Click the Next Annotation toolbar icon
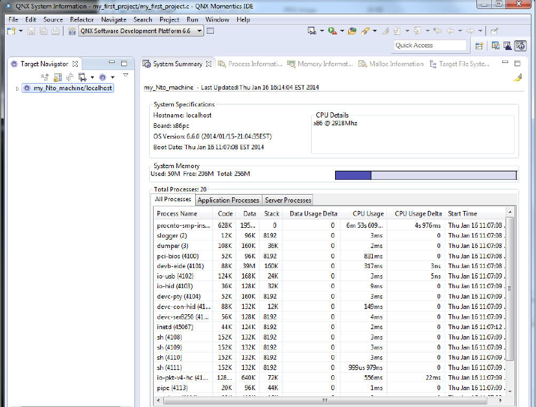The image size is (536, 407). [397, 31]
